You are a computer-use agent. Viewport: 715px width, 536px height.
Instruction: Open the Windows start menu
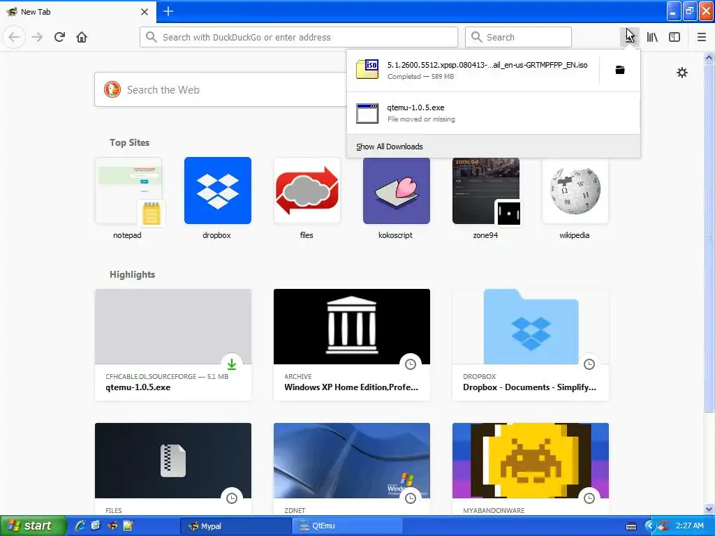coord(33,526)
